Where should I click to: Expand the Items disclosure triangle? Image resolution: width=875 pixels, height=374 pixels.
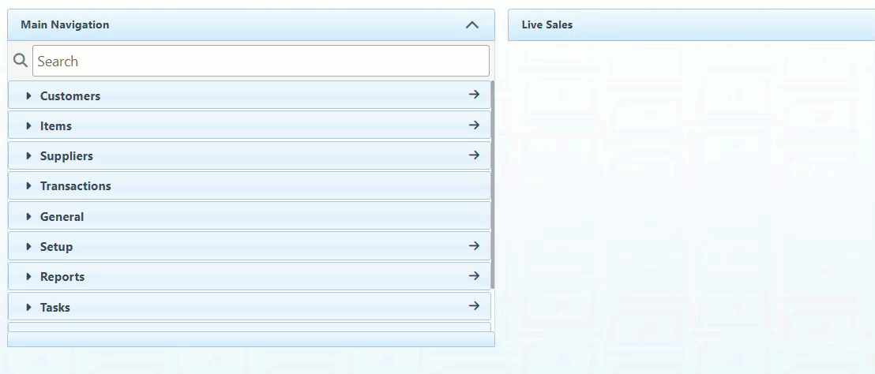(x=29, y=126)
